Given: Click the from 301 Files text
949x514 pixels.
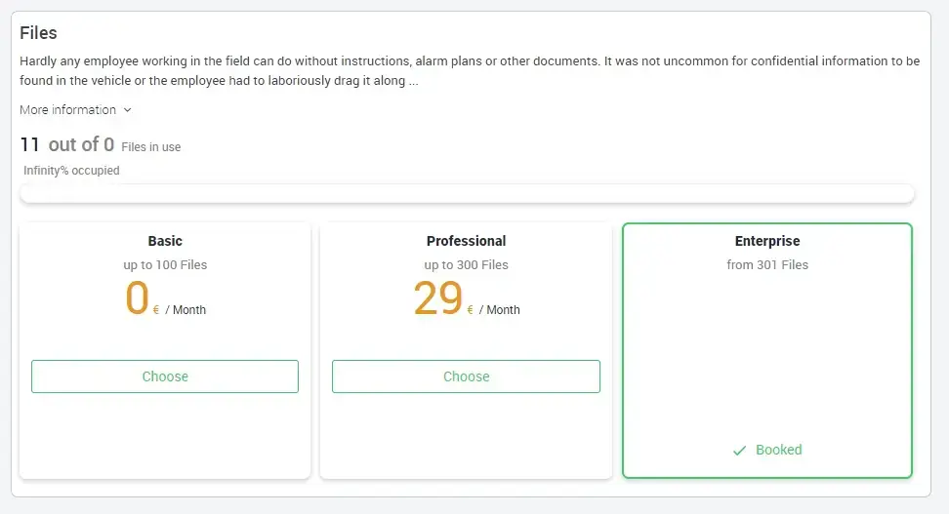Looking at the screenshot, I should point(767,265).
